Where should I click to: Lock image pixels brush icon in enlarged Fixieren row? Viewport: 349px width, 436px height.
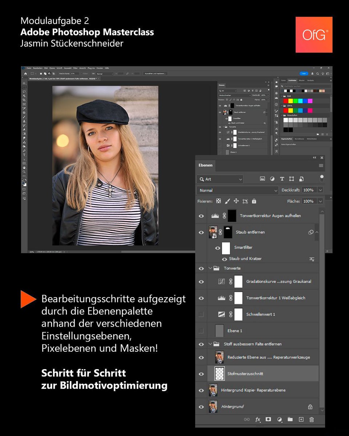point(228,201)
